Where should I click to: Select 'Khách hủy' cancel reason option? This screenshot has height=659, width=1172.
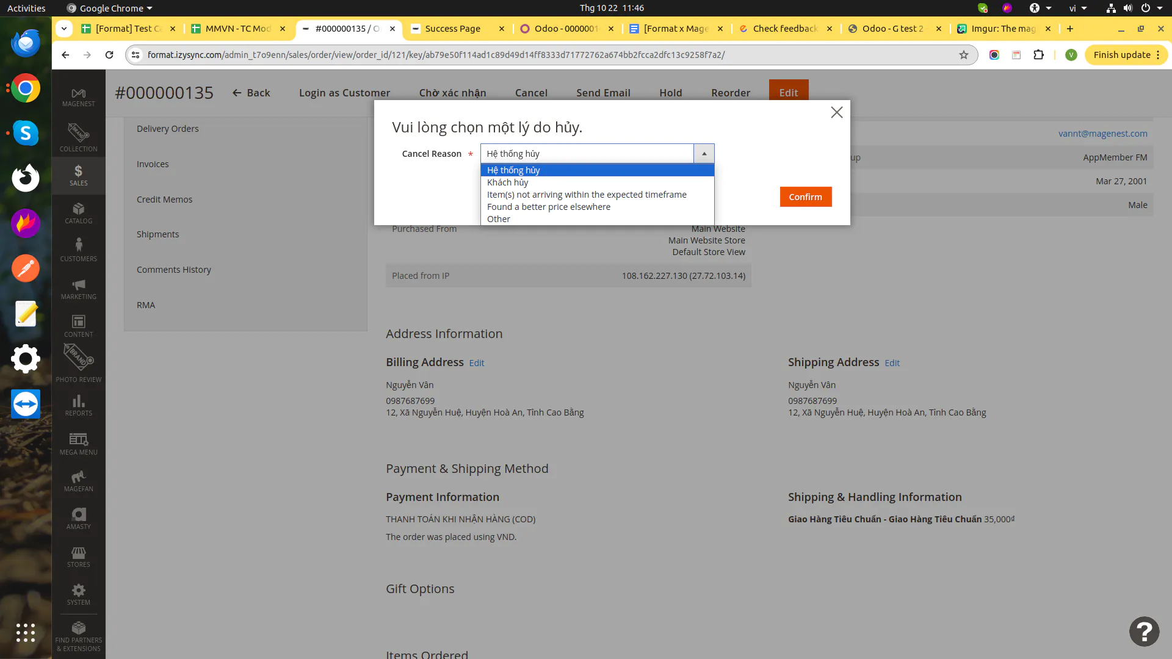point(508,182)
